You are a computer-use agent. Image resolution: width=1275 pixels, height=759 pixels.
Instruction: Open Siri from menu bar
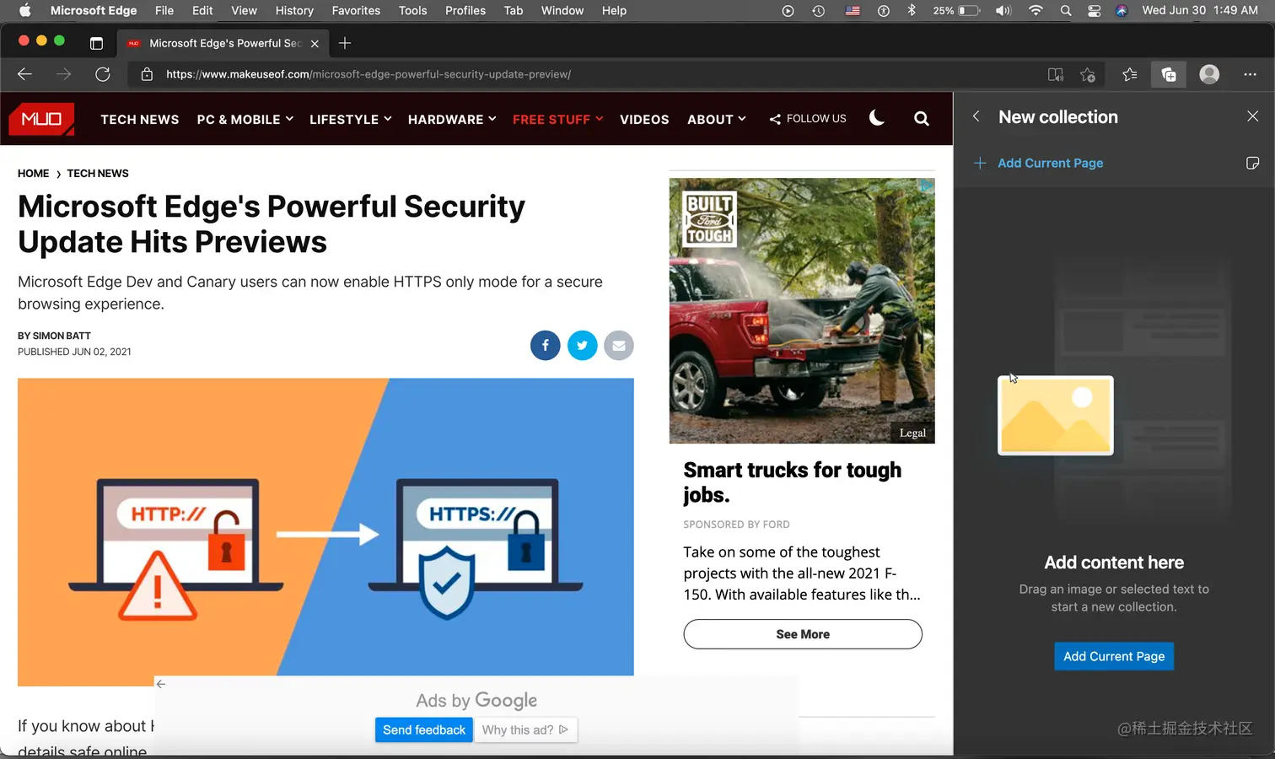pyautogui.click(x=1122, y=10)
